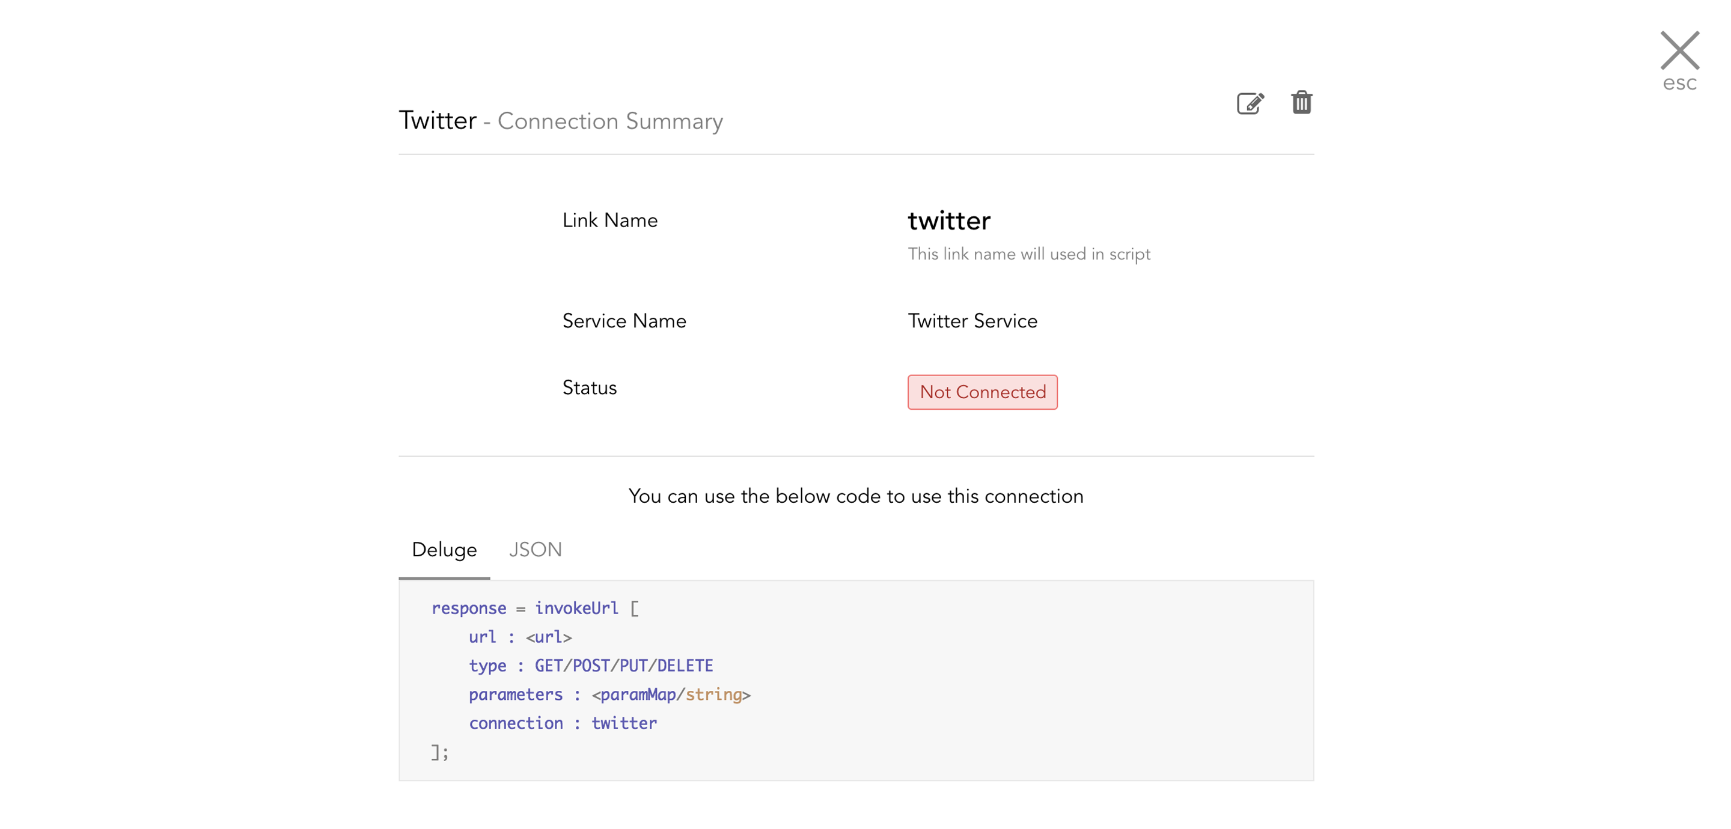Click the url placeholder line in code
The image size is (1731, 829).
tap(519, 637)
